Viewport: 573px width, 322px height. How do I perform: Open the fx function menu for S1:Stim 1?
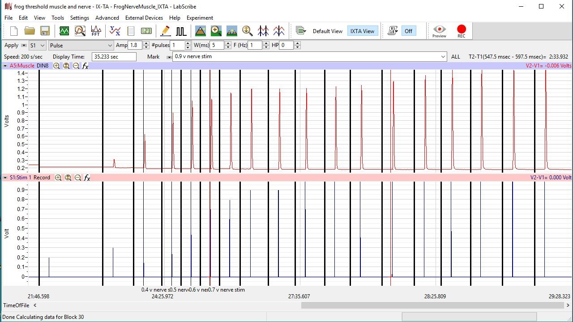pos(86,178)
